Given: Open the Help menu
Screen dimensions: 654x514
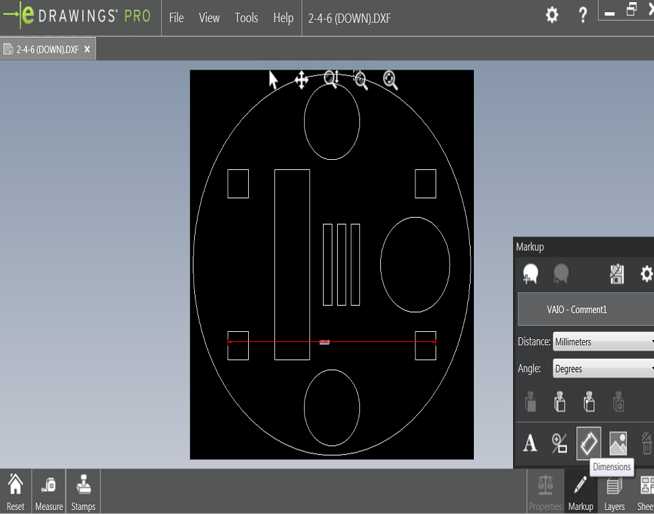Looking at the screenshot, I should 283,18.
